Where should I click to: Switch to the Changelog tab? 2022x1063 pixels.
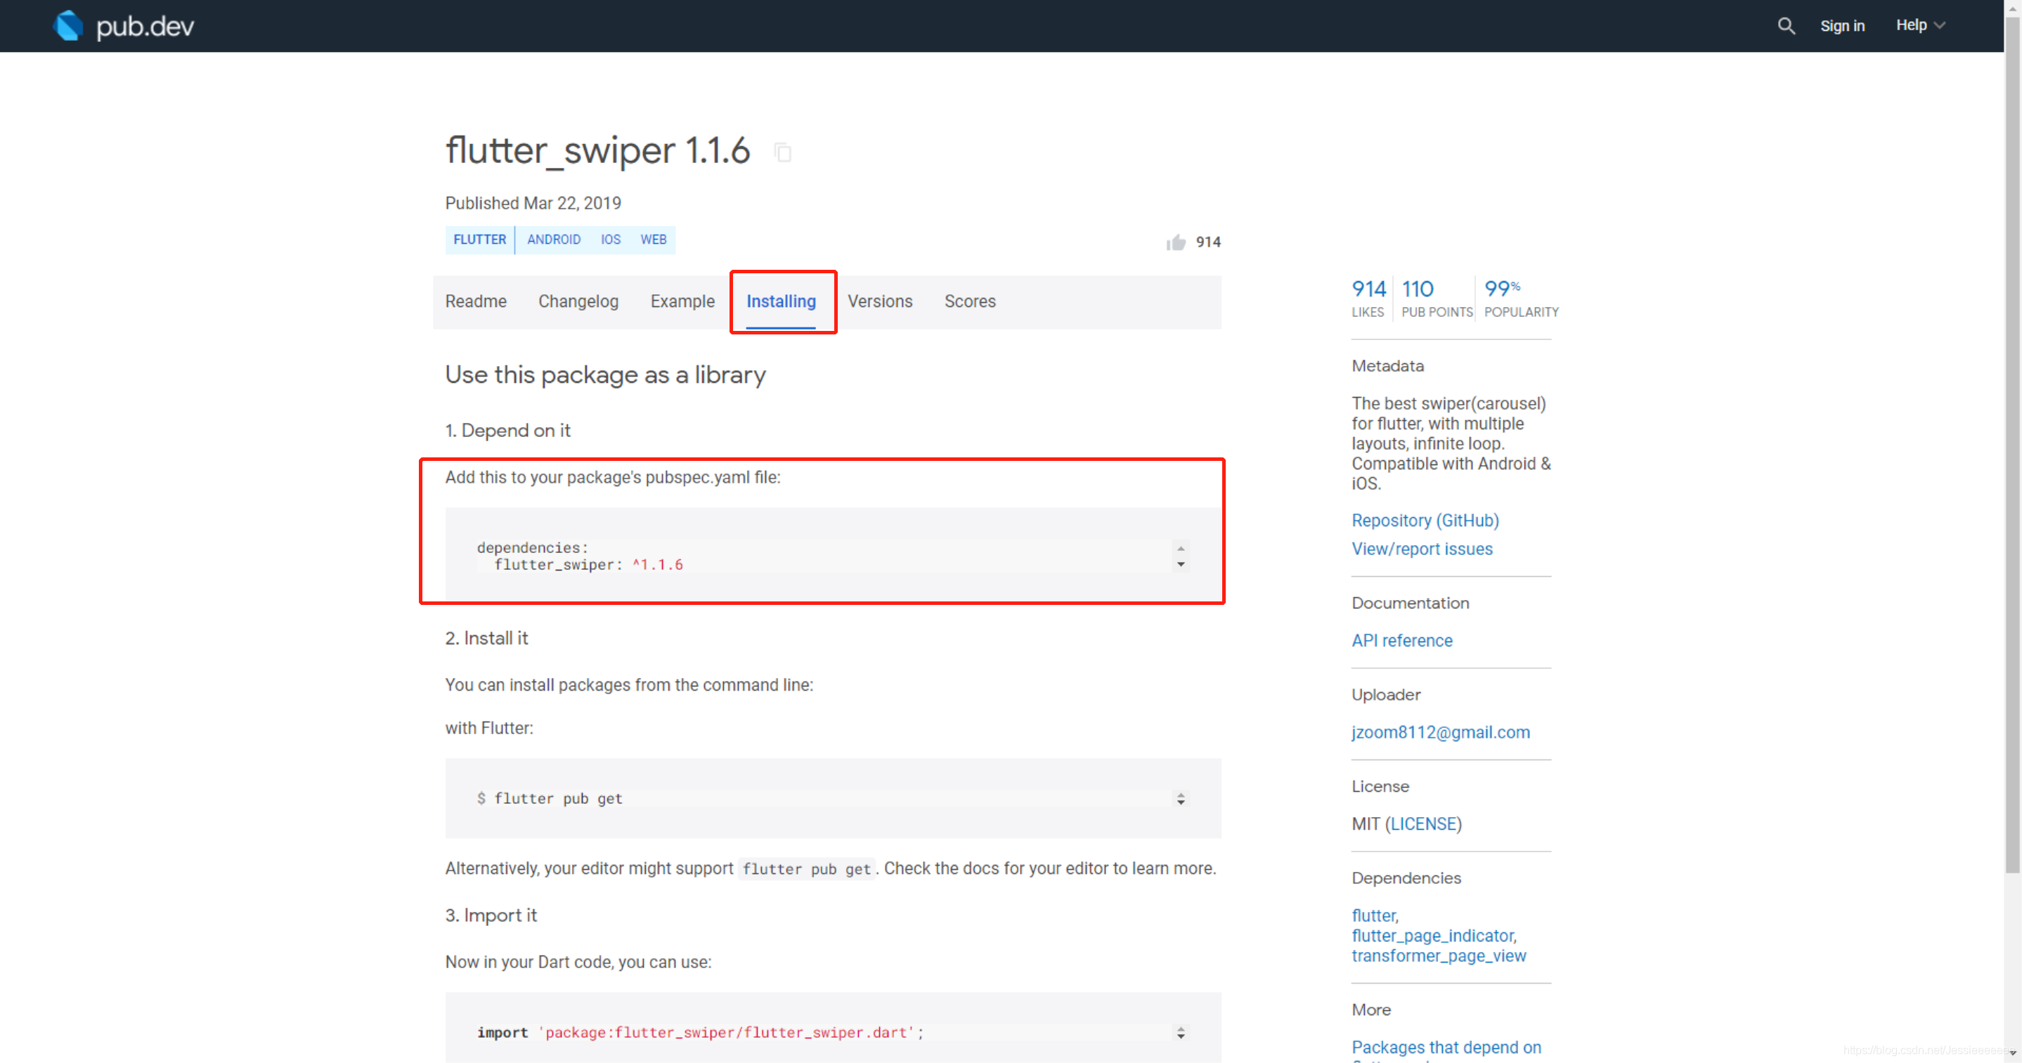pos(578,301)
